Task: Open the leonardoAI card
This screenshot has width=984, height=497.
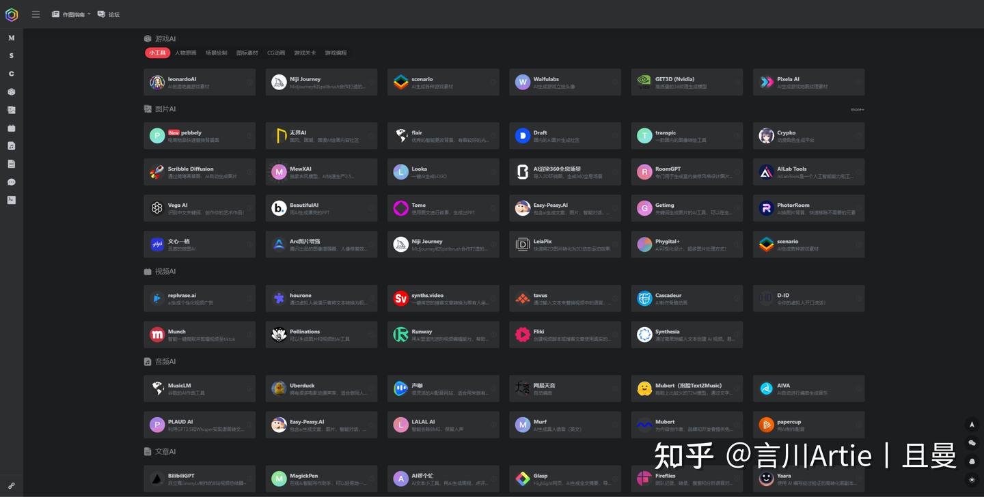Action: [200, 82]
